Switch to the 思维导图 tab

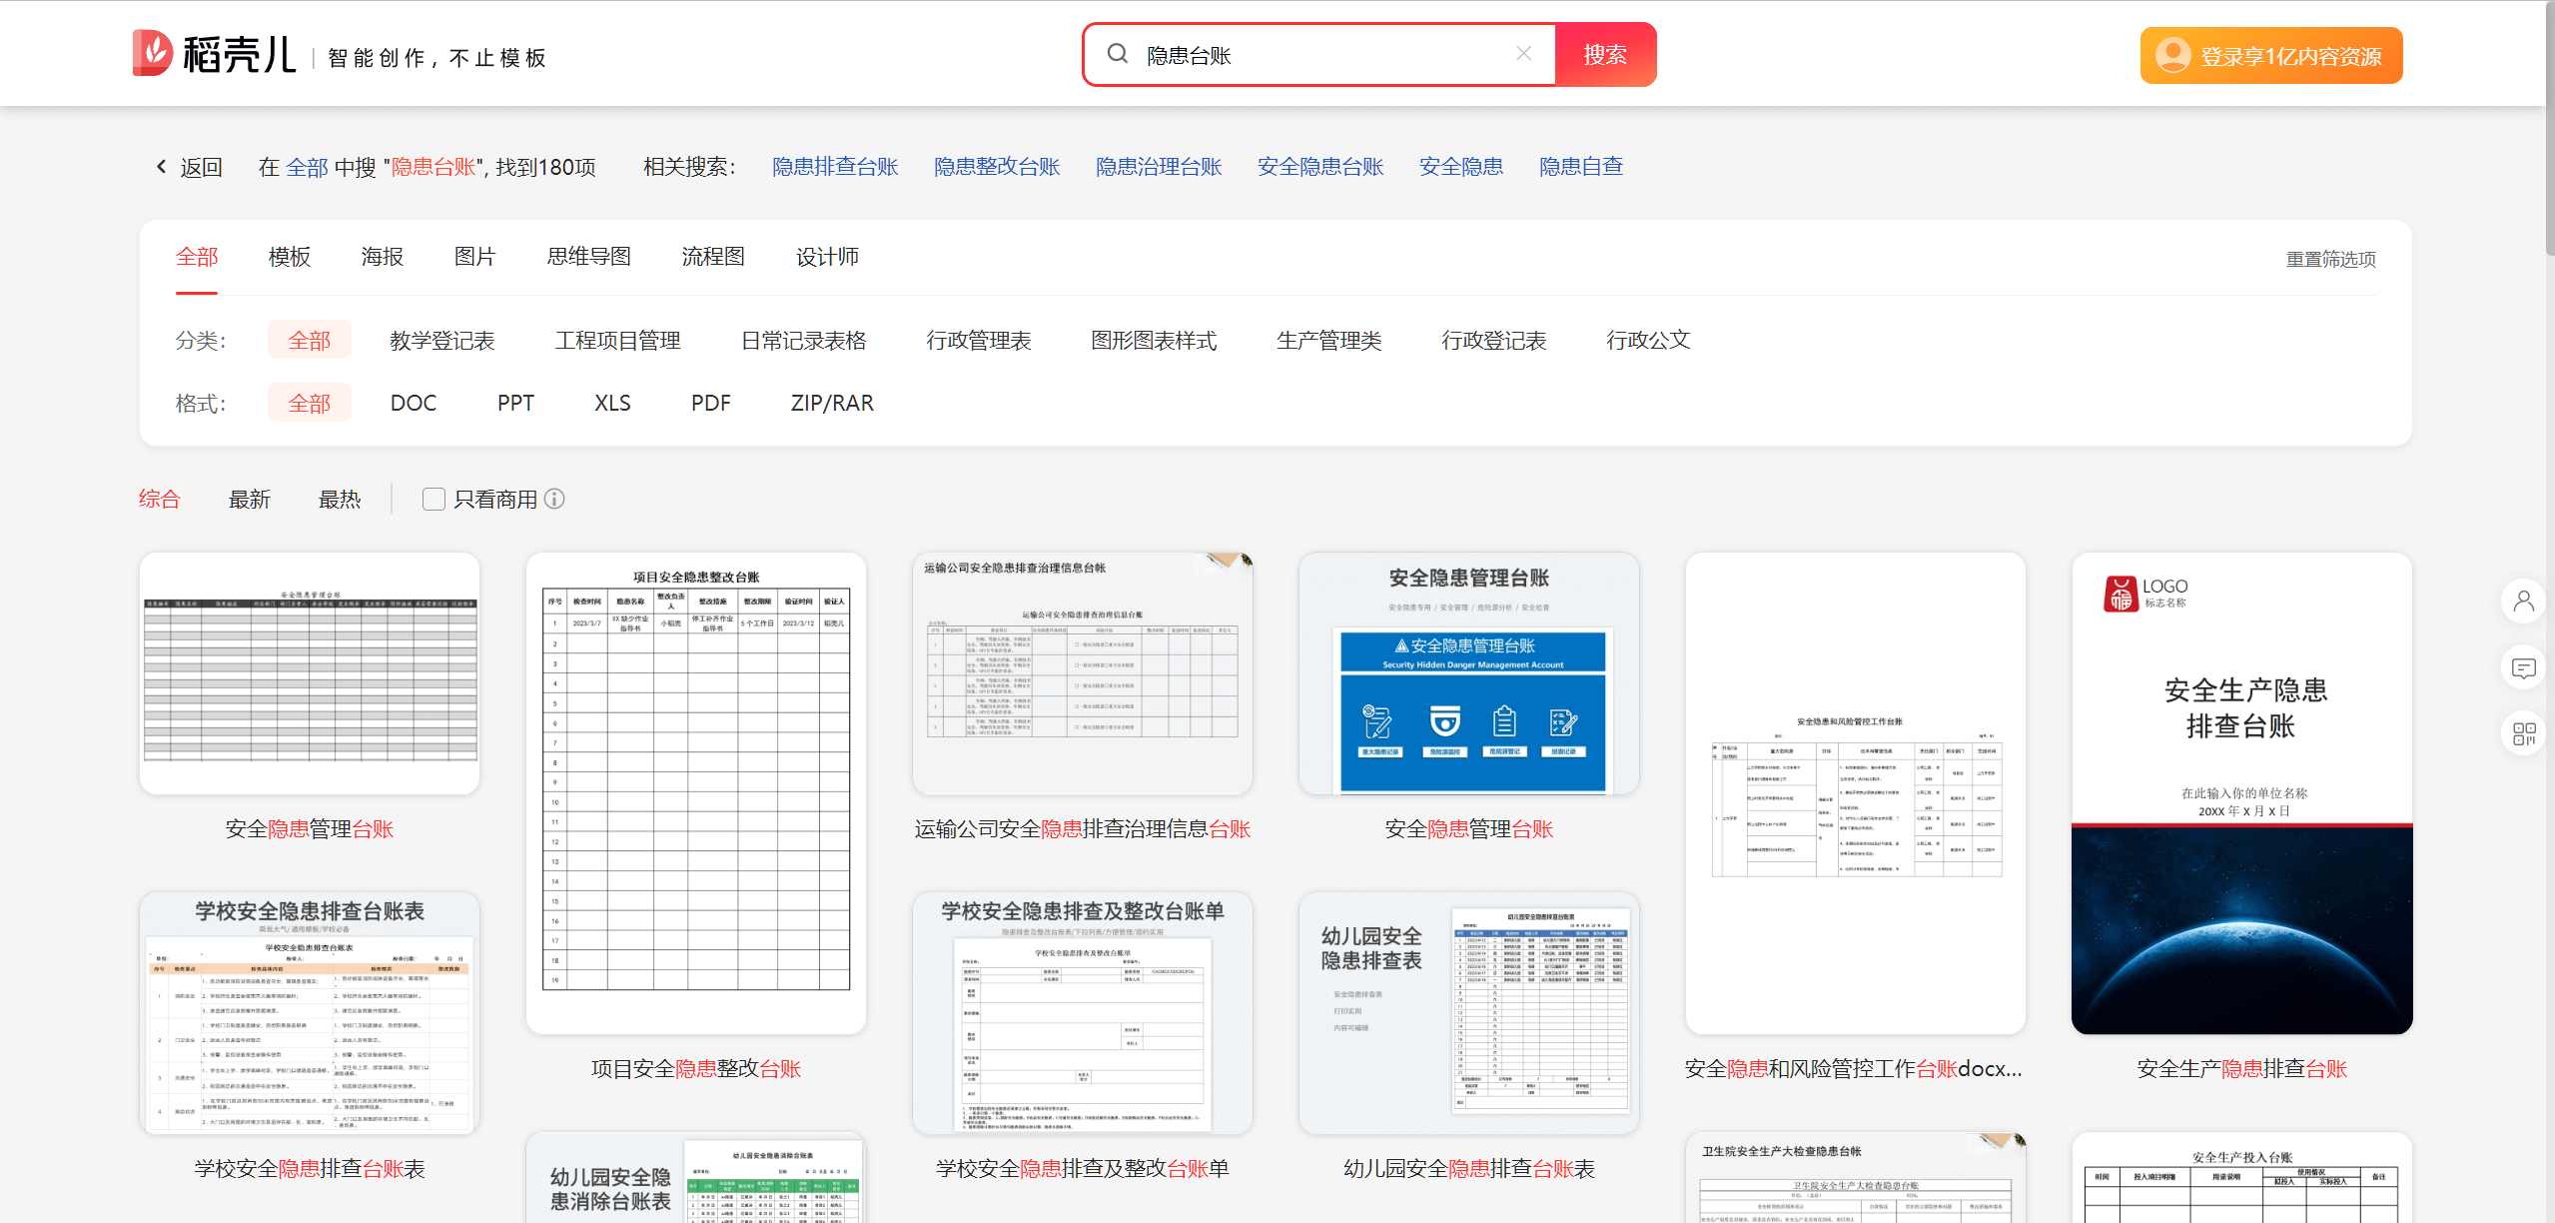tap(589, 257)
